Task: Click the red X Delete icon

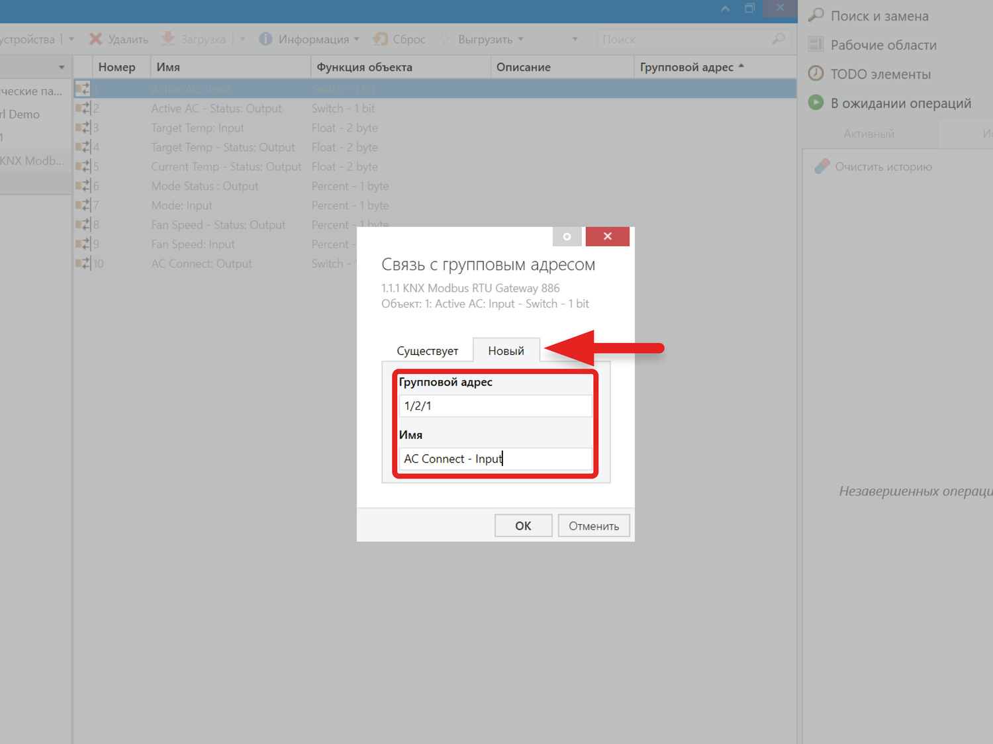Action: pyautogui.click(x=96, y=39)
